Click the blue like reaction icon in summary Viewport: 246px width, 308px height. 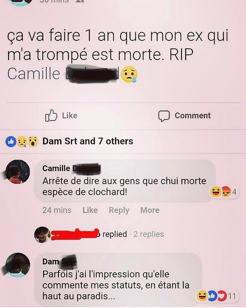pos(11,141)
